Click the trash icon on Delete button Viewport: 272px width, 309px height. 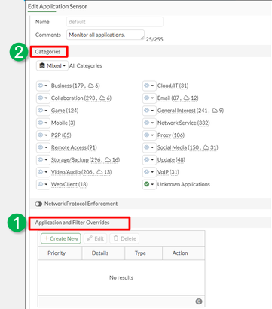116,238
